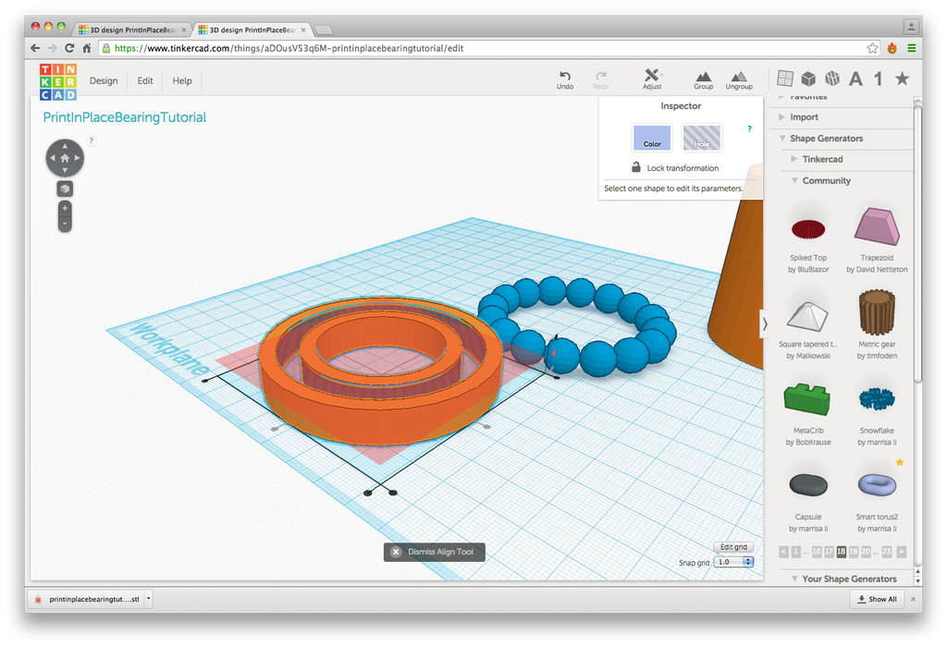The image size is (947, 647).
Task: Show All downloads
Action: click(877, 599)
